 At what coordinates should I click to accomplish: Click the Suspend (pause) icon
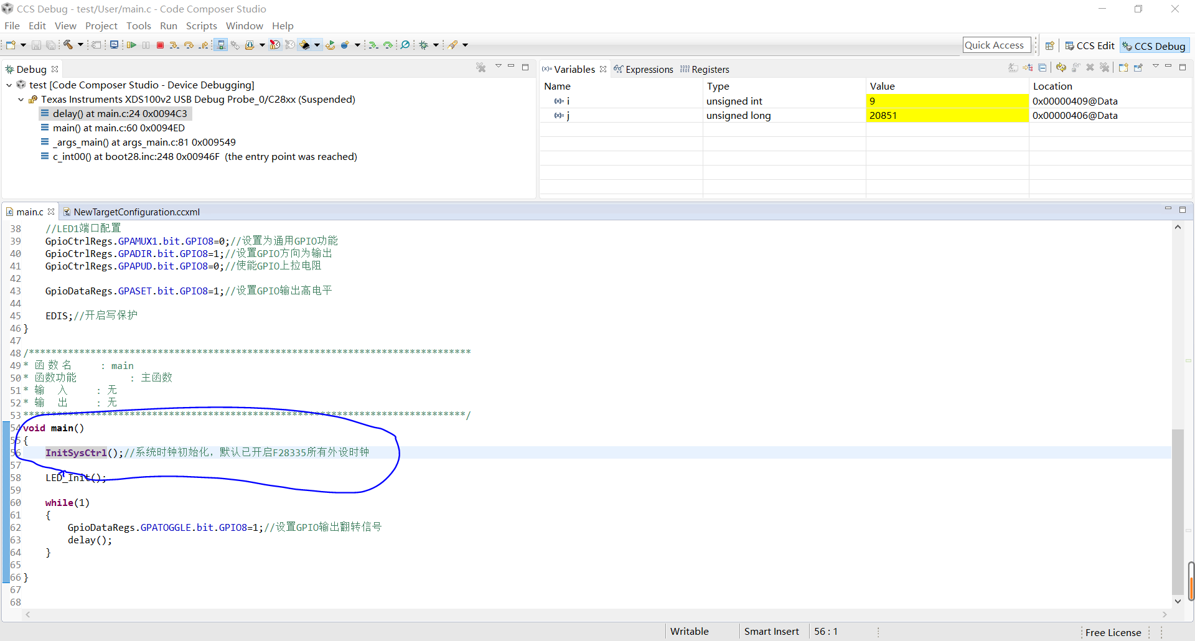(146, 45)
